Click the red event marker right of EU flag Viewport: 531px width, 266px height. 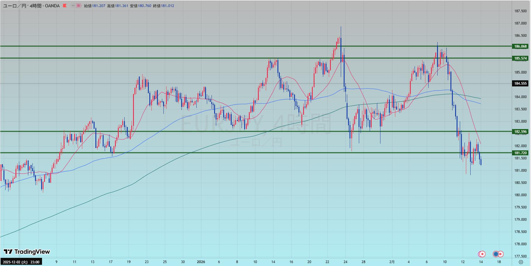click(x=501, y=254)
